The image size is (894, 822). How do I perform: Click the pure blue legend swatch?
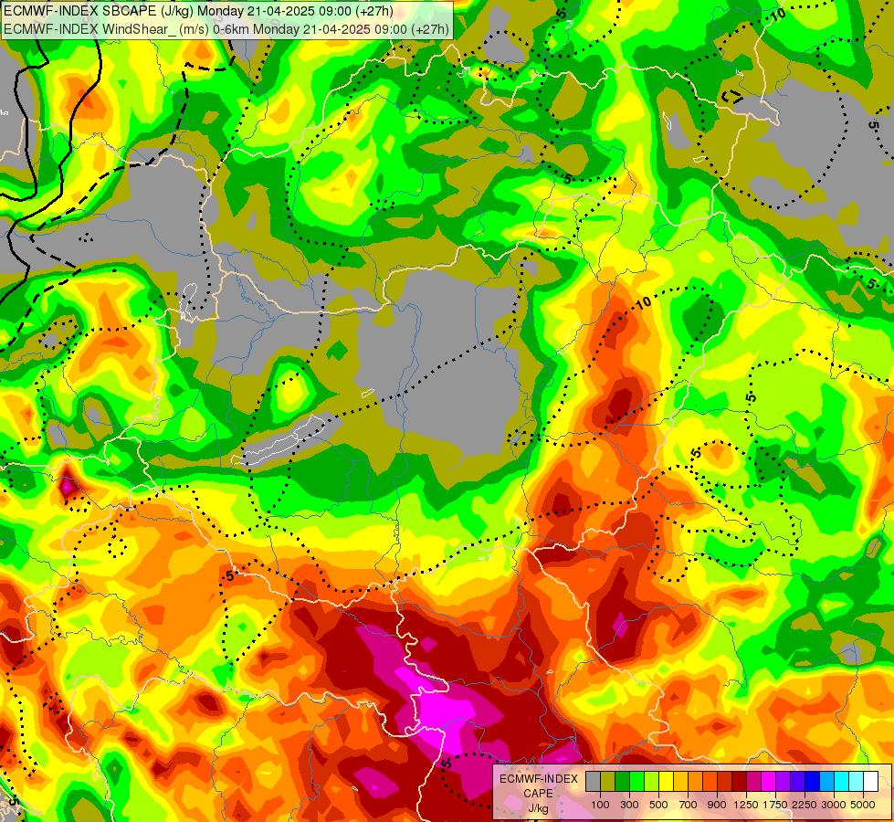pyautogui.click(x=812, y=782)
